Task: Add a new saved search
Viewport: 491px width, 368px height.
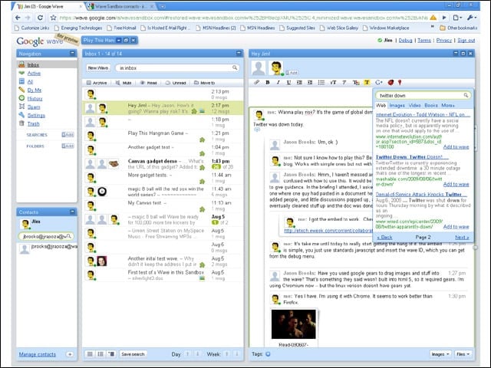Action: [68, 135]
